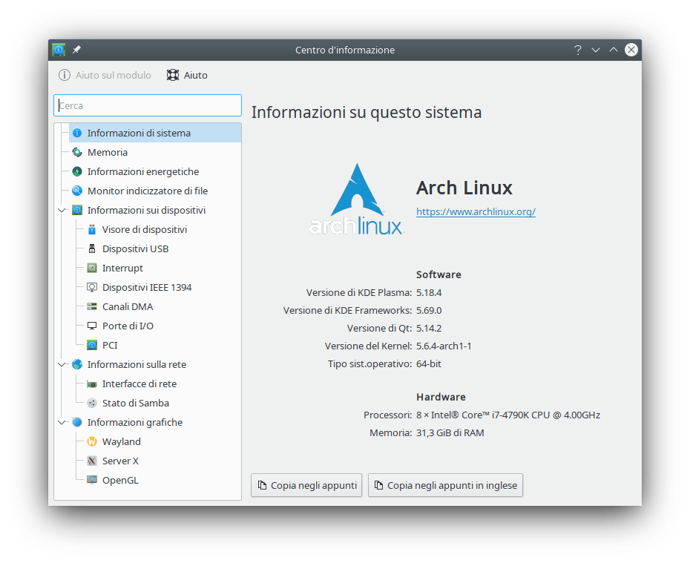Click the Wayland icon in sidebar
690x563 pixels.
92,441
